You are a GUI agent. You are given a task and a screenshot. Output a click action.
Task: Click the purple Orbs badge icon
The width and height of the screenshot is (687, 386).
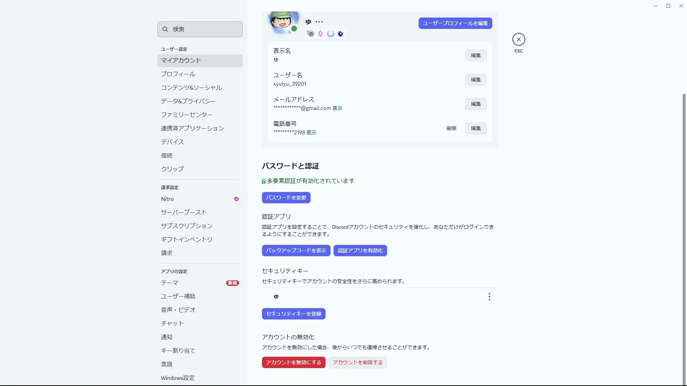point(341,34)
